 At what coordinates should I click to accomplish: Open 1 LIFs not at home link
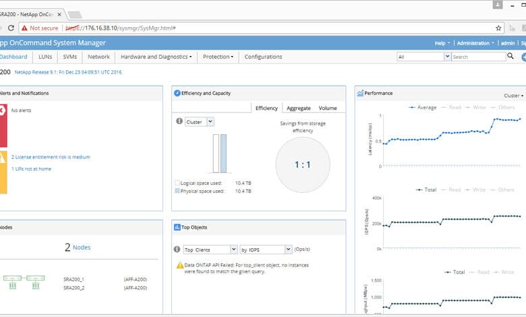point(31,169)
